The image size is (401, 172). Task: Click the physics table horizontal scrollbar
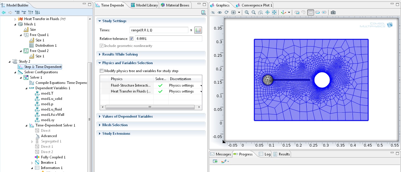click(x=150, y=107)
